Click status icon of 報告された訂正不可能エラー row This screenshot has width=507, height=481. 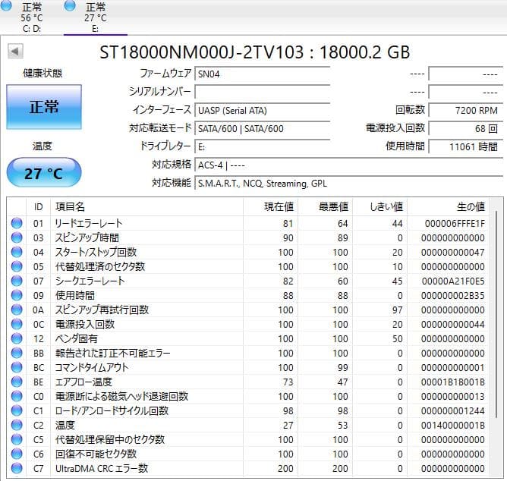pyautogui.click(x=17, y=353)
